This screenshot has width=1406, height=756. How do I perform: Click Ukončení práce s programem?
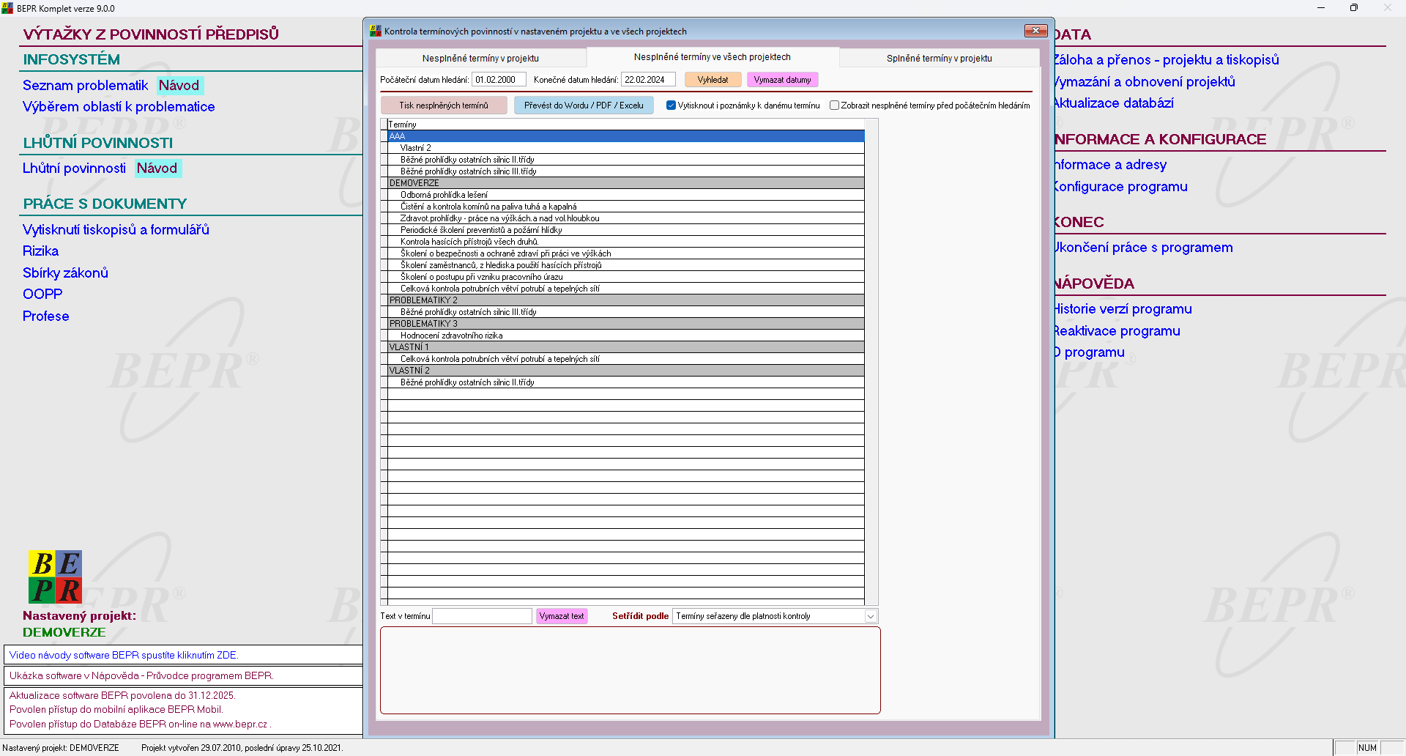[x=1144, y=248]
